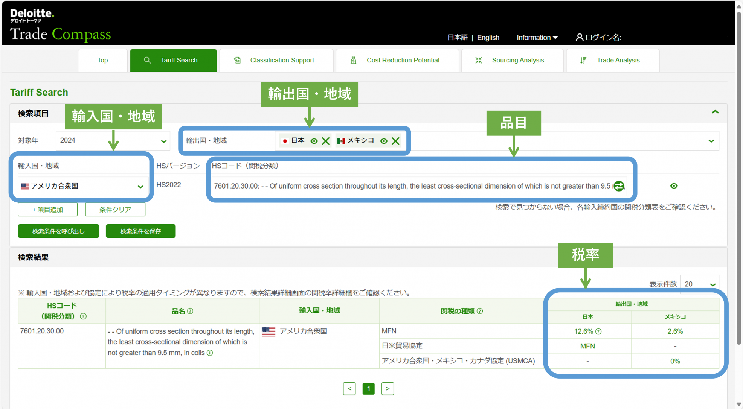Open the Information menu
This screenshot has height=409, width=743.
[x=537, y=38]
